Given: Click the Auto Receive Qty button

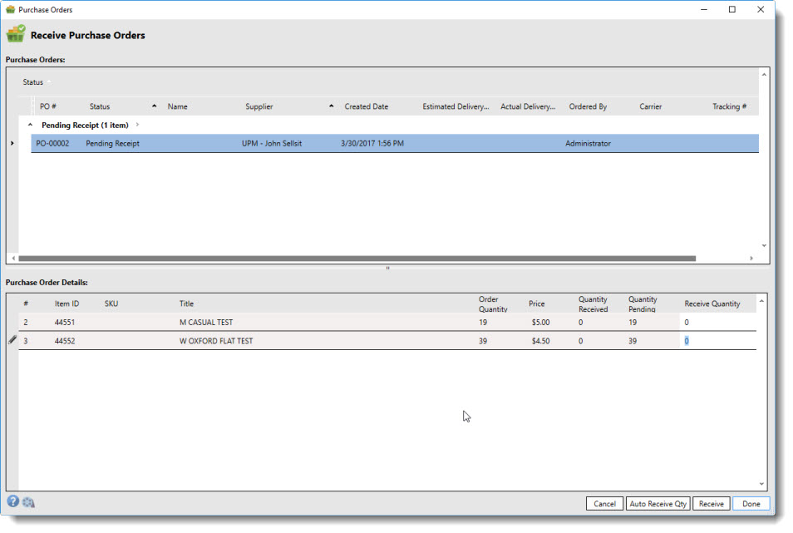Looking at the screenshot, I should tap(658, 504).
